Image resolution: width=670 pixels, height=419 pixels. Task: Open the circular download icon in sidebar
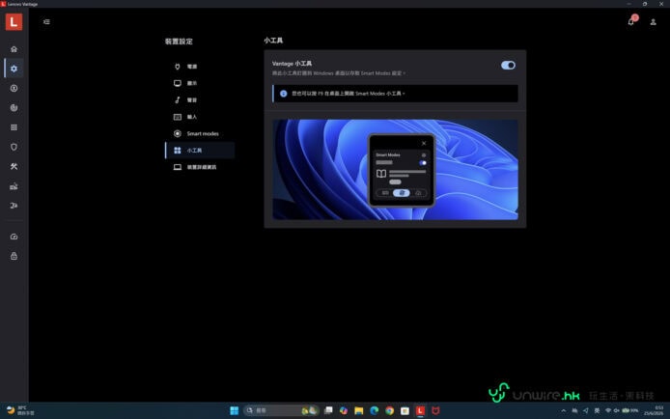(14, 89)
